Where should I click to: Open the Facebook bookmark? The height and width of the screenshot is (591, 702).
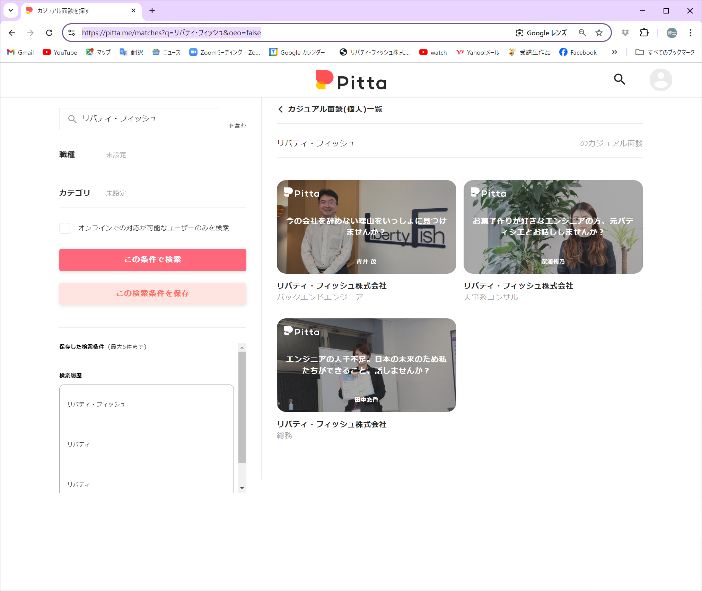point(578,52)
